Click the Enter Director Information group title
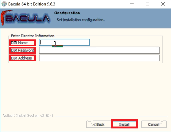Screen dimensions: 171x132 point(33,36)
